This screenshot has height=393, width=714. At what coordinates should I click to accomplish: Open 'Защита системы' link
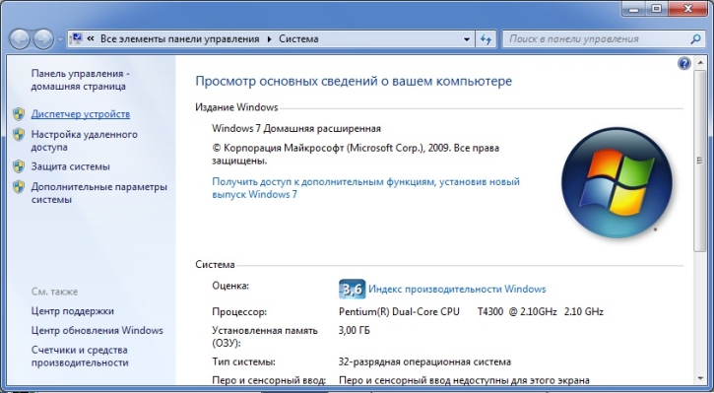click(x=71, y=166)
